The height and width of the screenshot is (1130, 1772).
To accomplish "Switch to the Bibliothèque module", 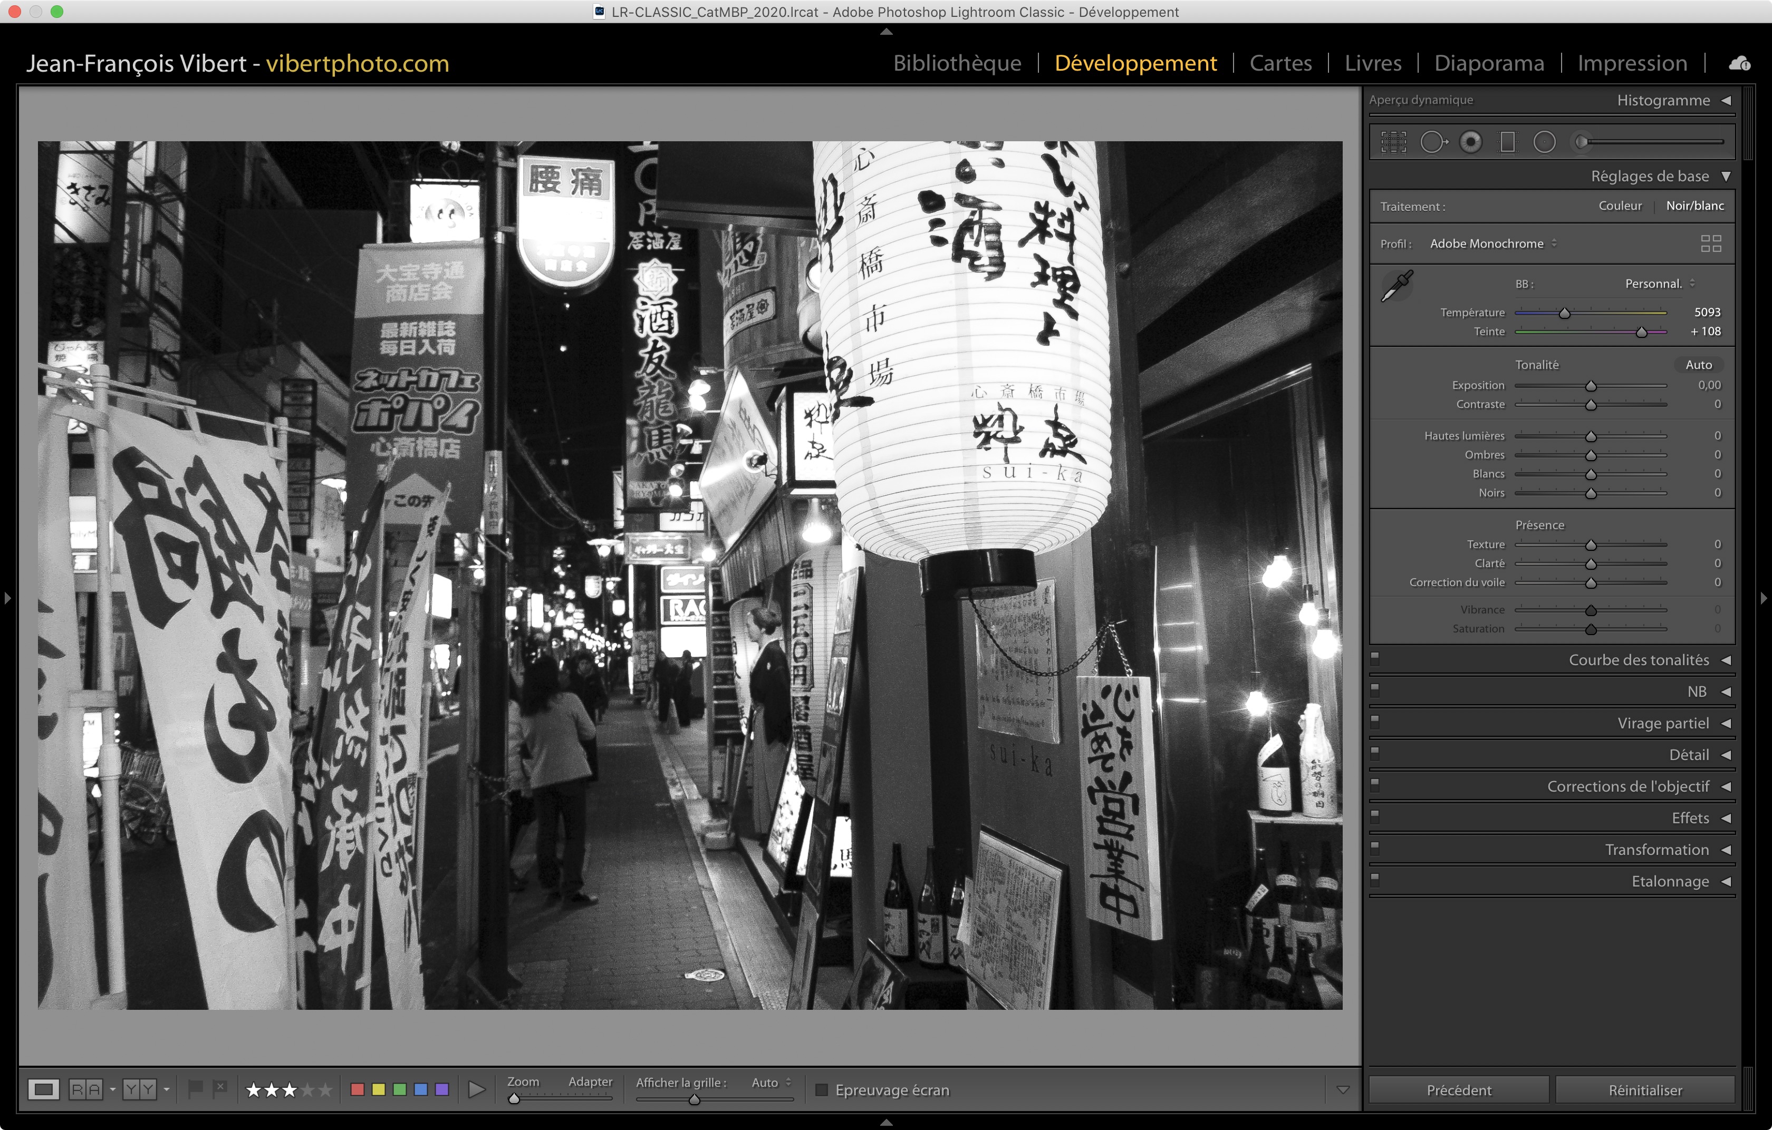I will [x=957, y=63].
